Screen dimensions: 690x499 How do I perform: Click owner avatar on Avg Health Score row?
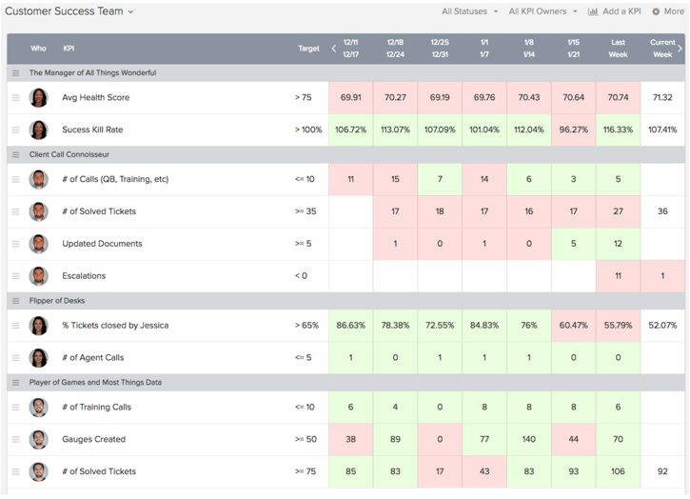click(x=39, y=98)
